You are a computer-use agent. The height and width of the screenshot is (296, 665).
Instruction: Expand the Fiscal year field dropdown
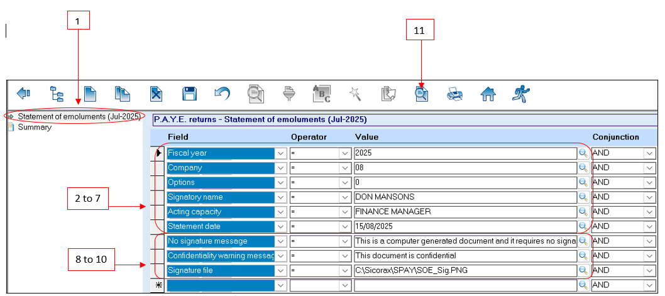point(281,153)
